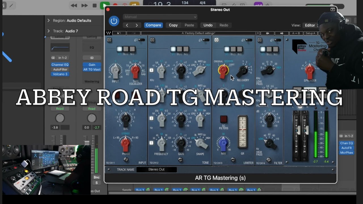Click the TRACK NAME Stereo Out field
The height and width of the screenshot is (204, 363).
click(x=157, y=169)
